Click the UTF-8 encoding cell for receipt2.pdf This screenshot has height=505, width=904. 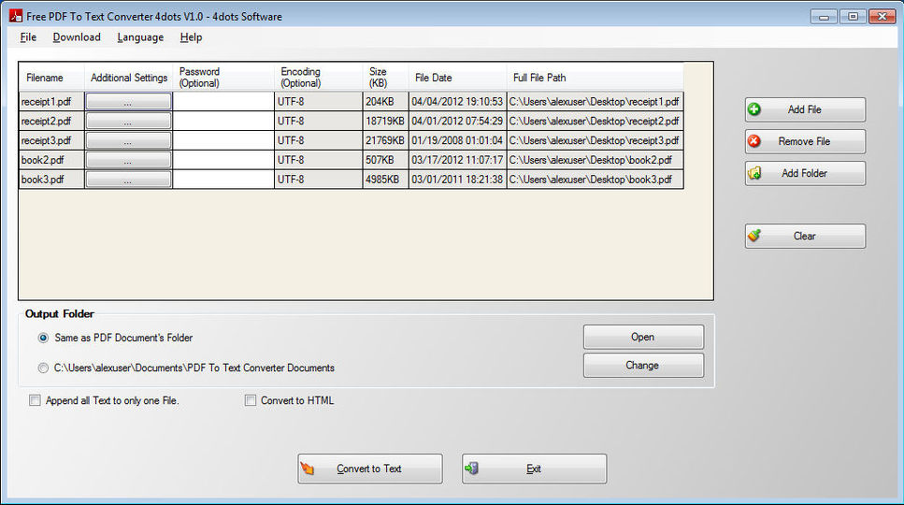click(x=319, y=121)
